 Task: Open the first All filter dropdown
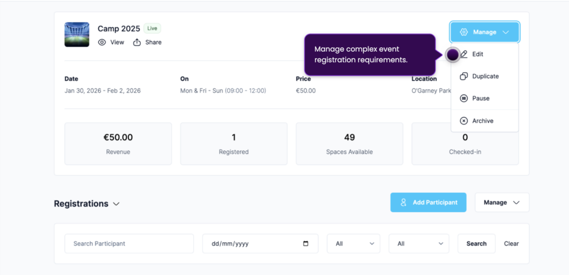pyautogui.click(x=353, y=243)
